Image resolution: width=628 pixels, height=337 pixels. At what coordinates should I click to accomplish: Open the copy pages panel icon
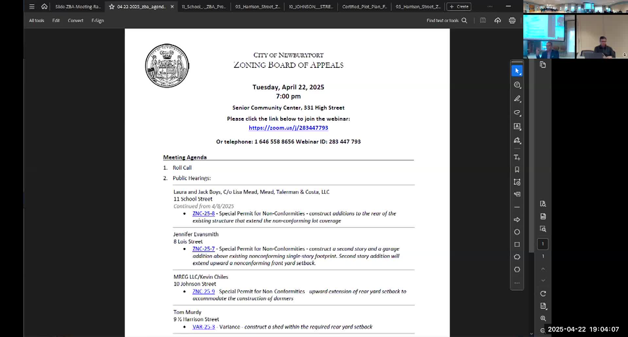543,65
